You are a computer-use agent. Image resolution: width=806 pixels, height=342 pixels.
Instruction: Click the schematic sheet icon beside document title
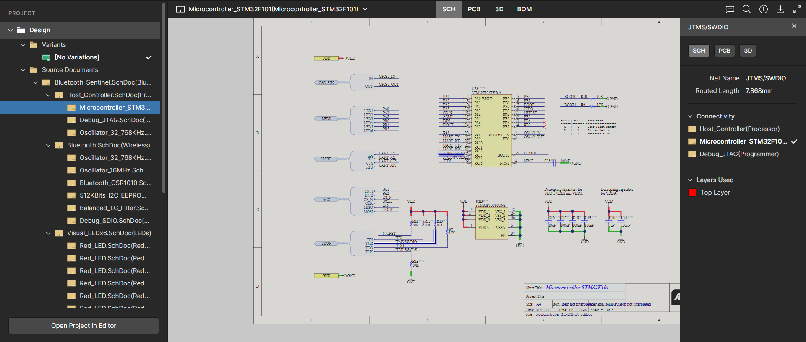(180, 9)
